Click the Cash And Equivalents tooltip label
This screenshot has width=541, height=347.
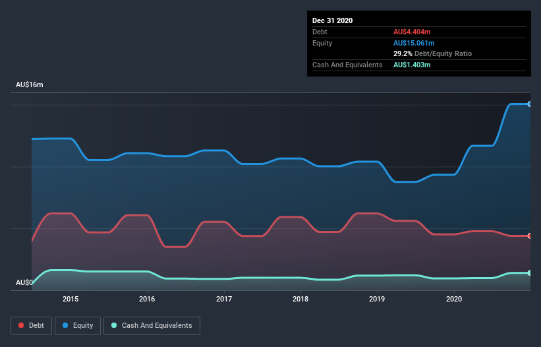click(347, 65)
